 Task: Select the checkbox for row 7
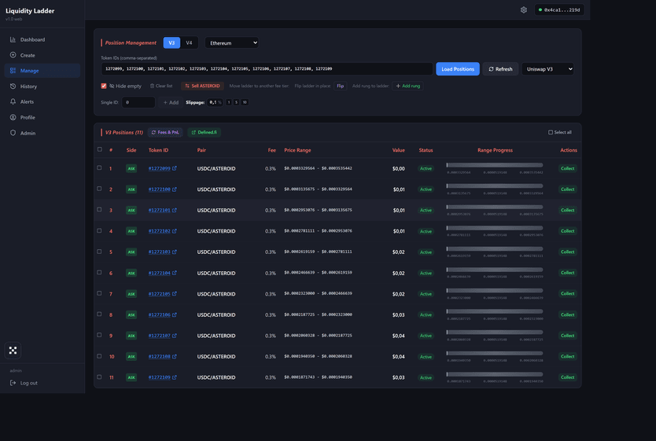tap(100, 293)
